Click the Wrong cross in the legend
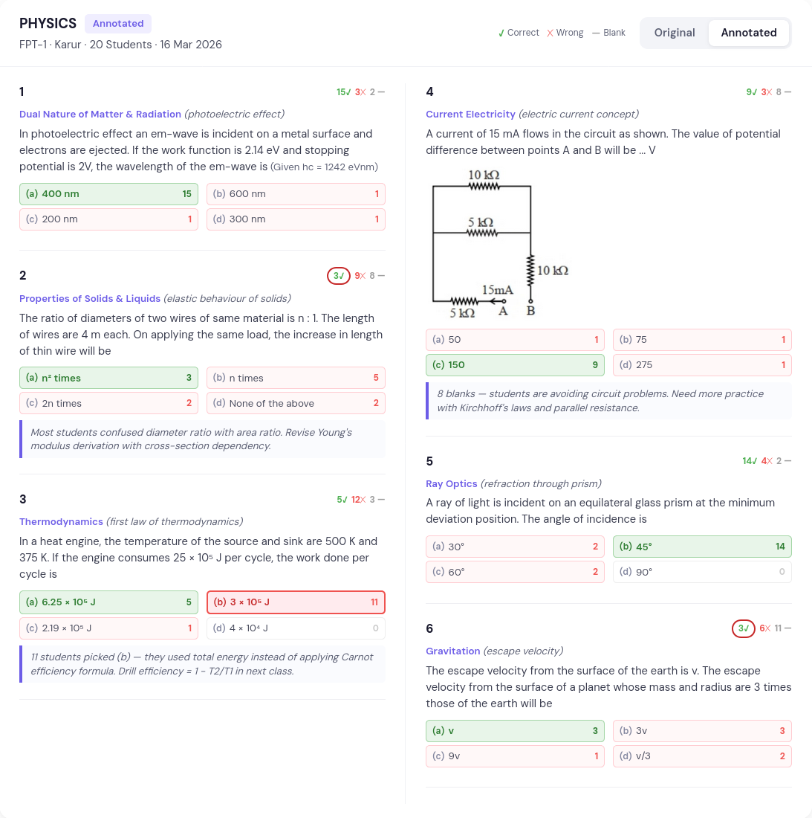812x818 pixels. click(x=550, y=33)
